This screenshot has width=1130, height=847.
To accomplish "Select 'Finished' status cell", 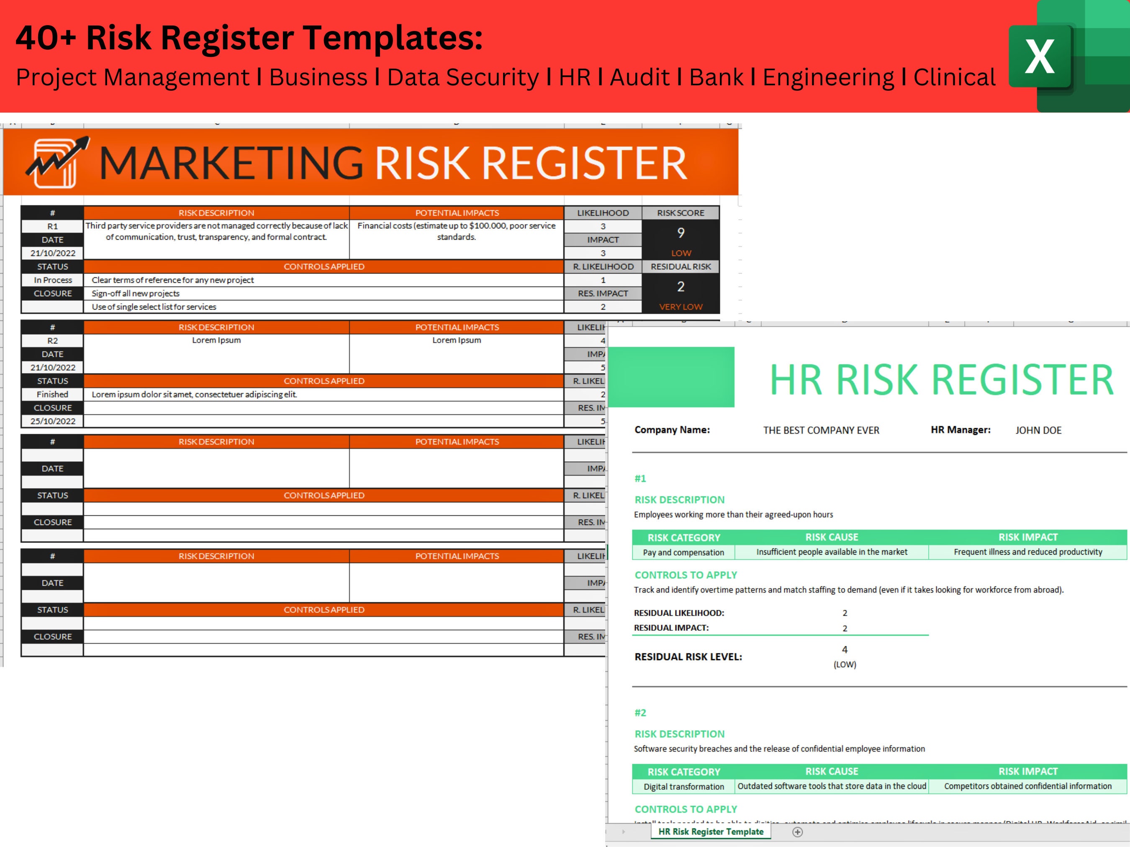I will tap(53, 394).
